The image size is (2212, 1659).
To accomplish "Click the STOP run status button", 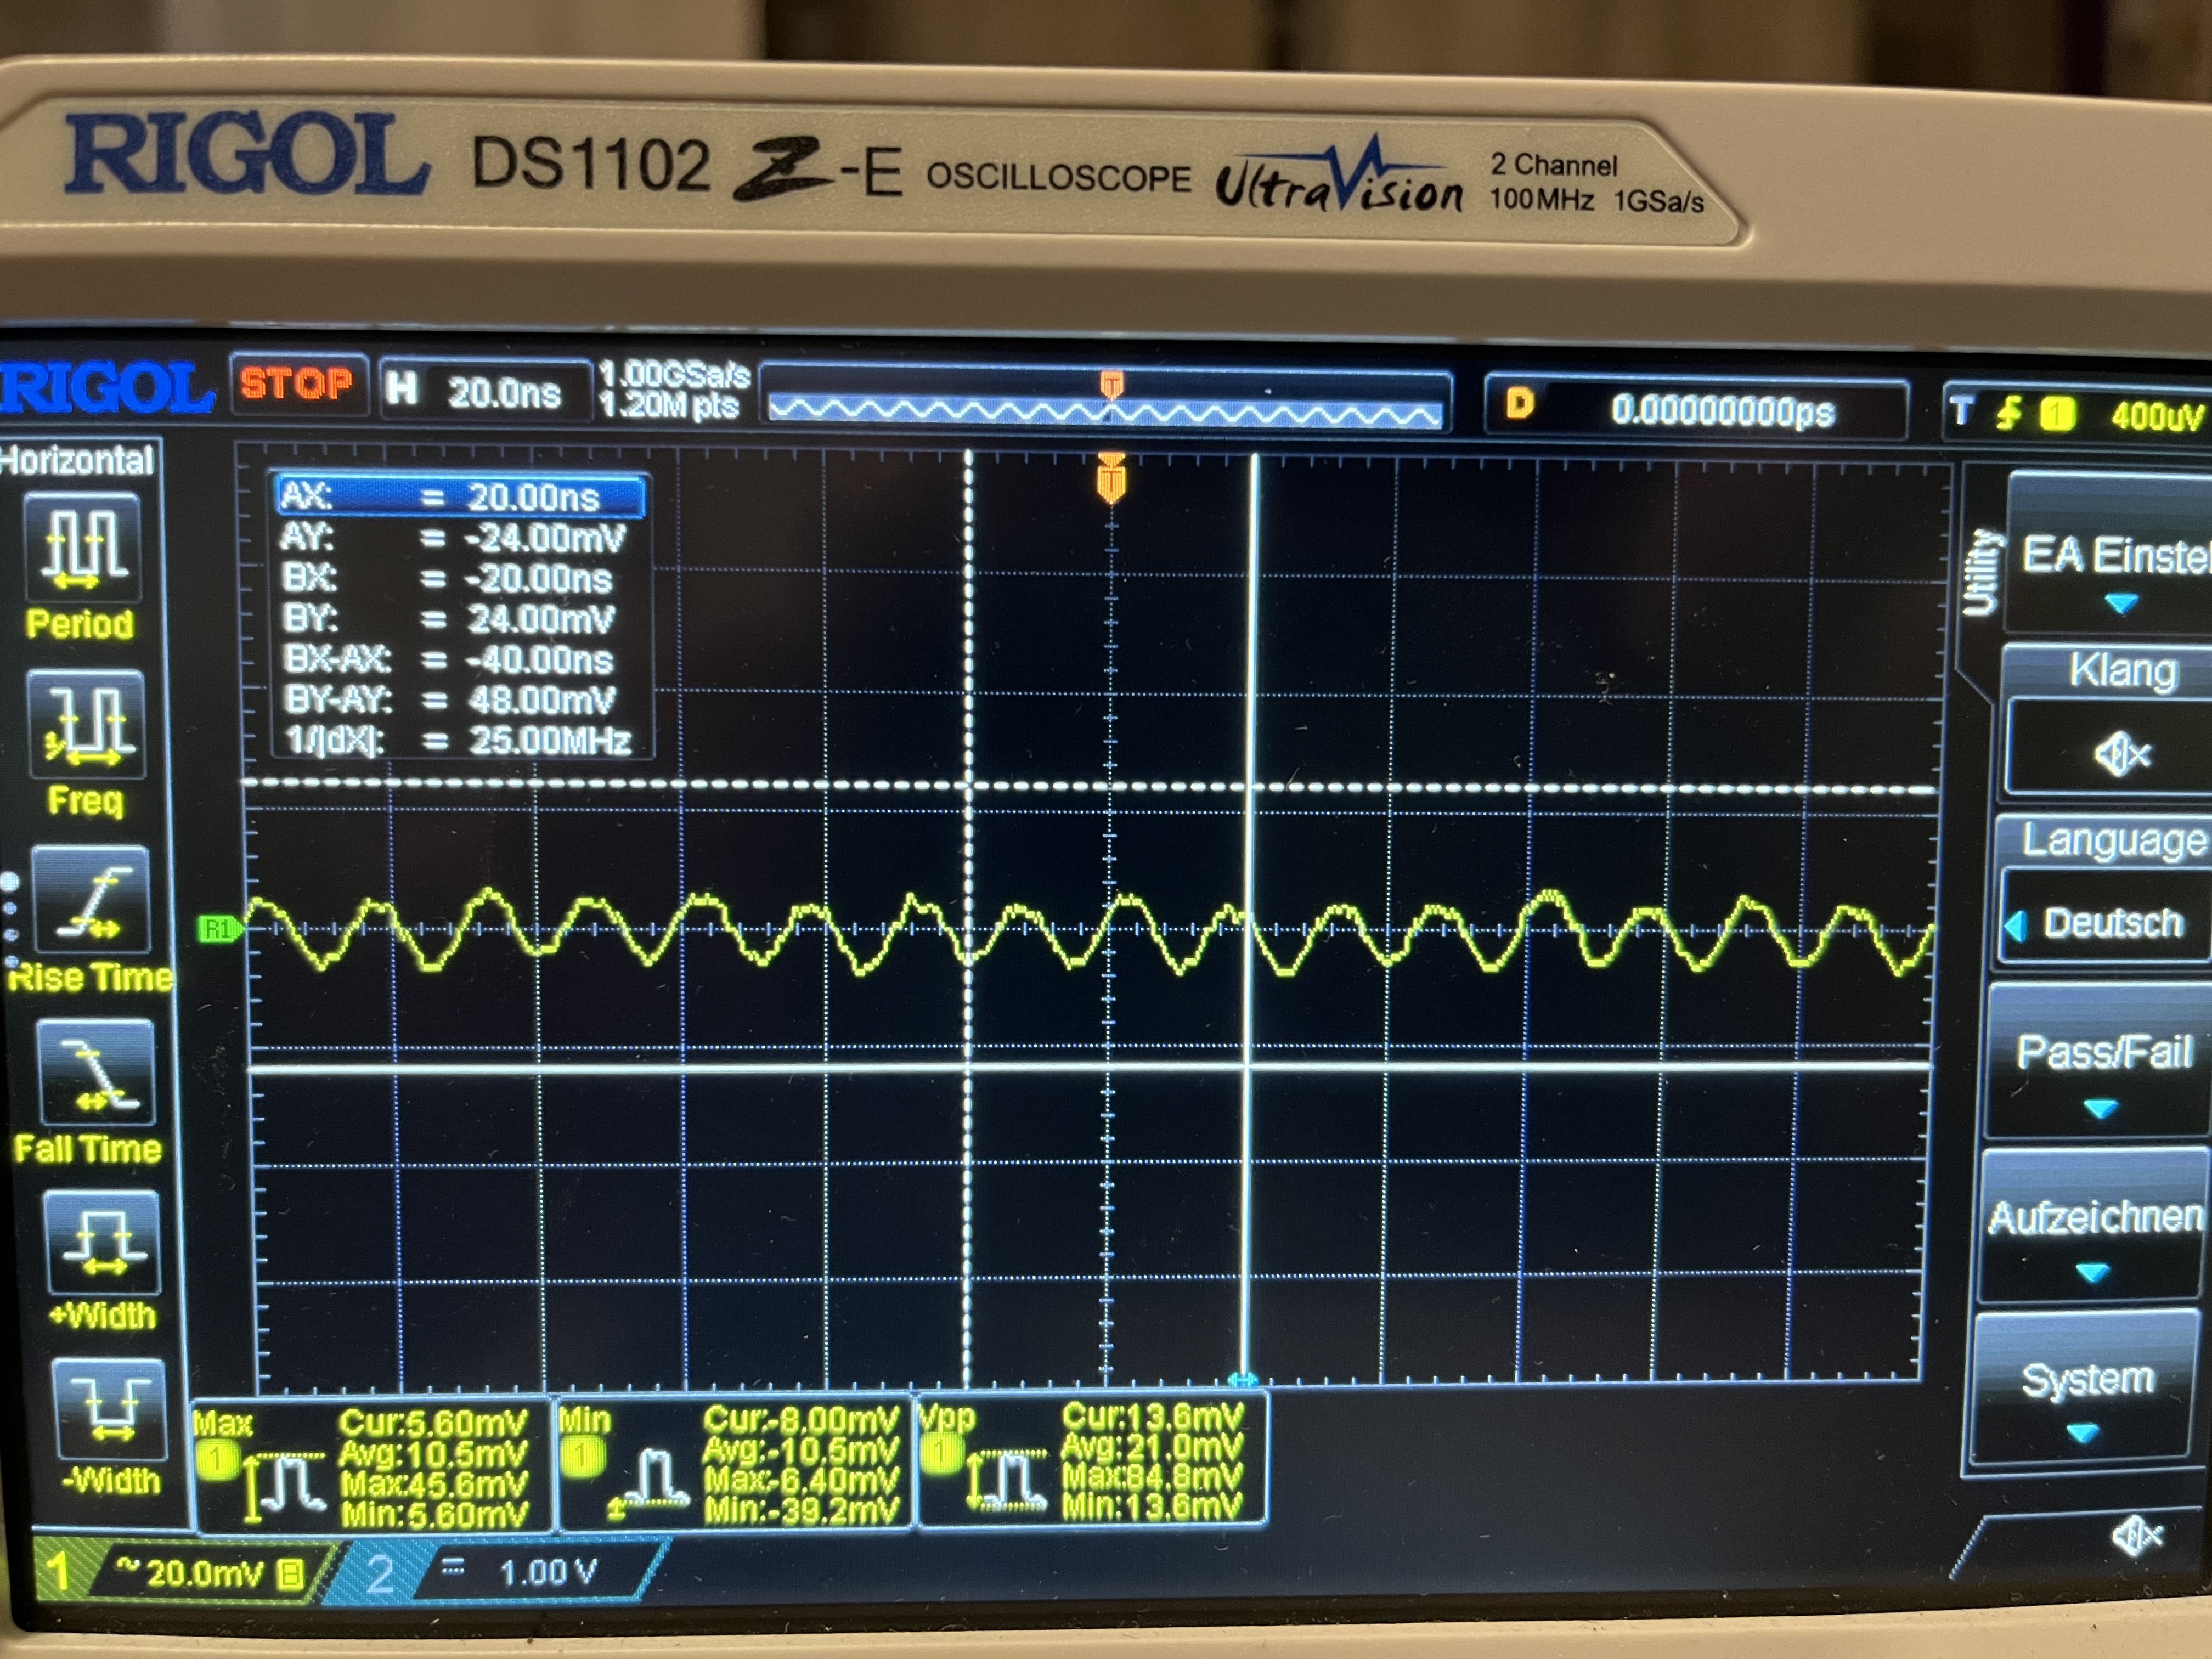I will click(297, 384).
